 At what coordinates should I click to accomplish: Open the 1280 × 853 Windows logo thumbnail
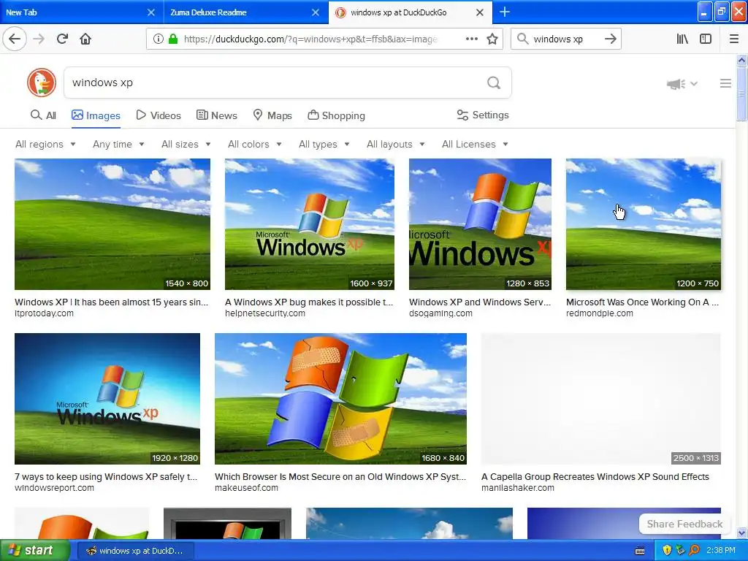coord(481,224)
